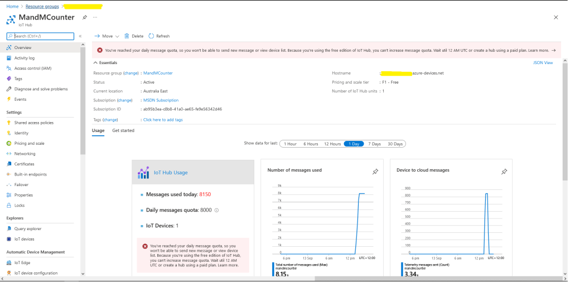Select the 30 Days time range
Viewport: 570px width, 283px height.
point(395,144)
